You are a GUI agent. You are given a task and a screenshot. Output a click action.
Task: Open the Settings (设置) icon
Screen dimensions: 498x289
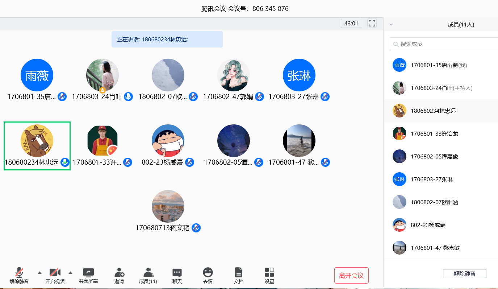(x=269, y=273)
